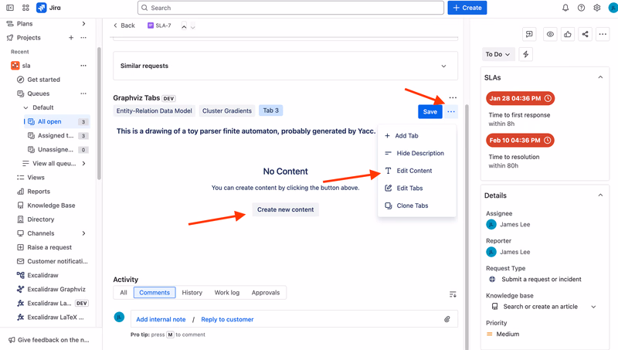This screenshot has height=350, width=618.
Task: Collapse the SLAs panel
Action: click(600, 77)
